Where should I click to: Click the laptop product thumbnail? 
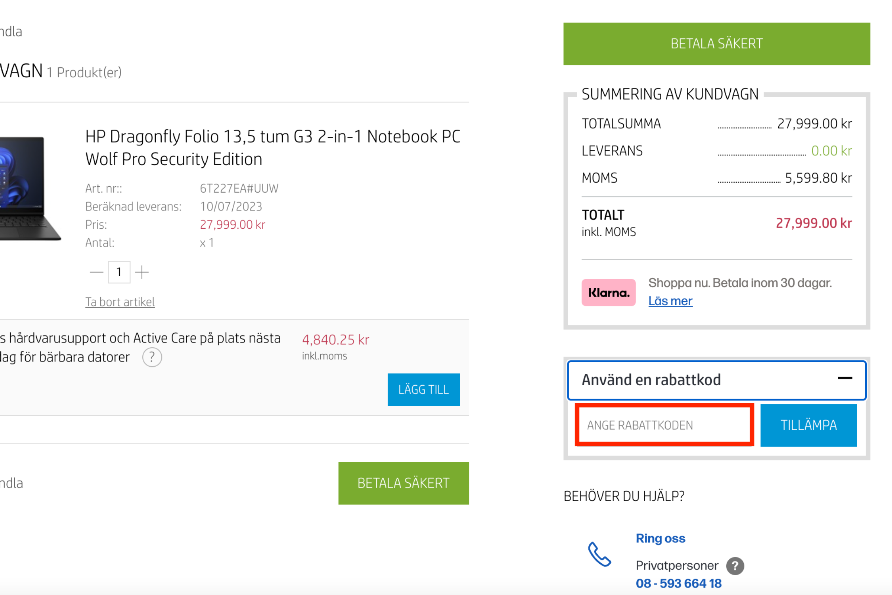30,189
